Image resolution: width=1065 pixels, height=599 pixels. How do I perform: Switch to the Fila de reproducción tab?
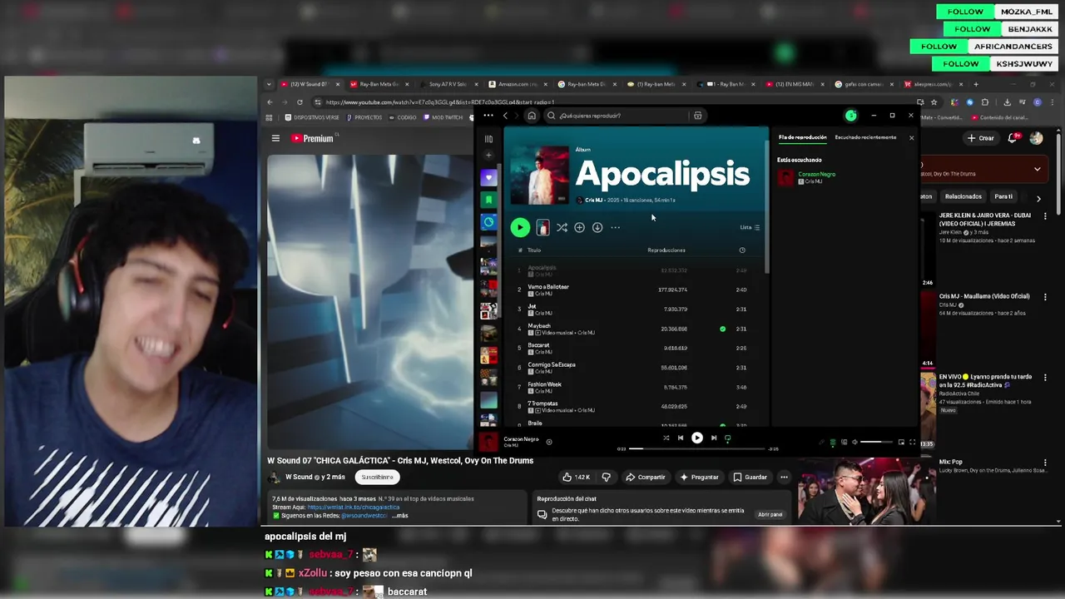(802, 137)
